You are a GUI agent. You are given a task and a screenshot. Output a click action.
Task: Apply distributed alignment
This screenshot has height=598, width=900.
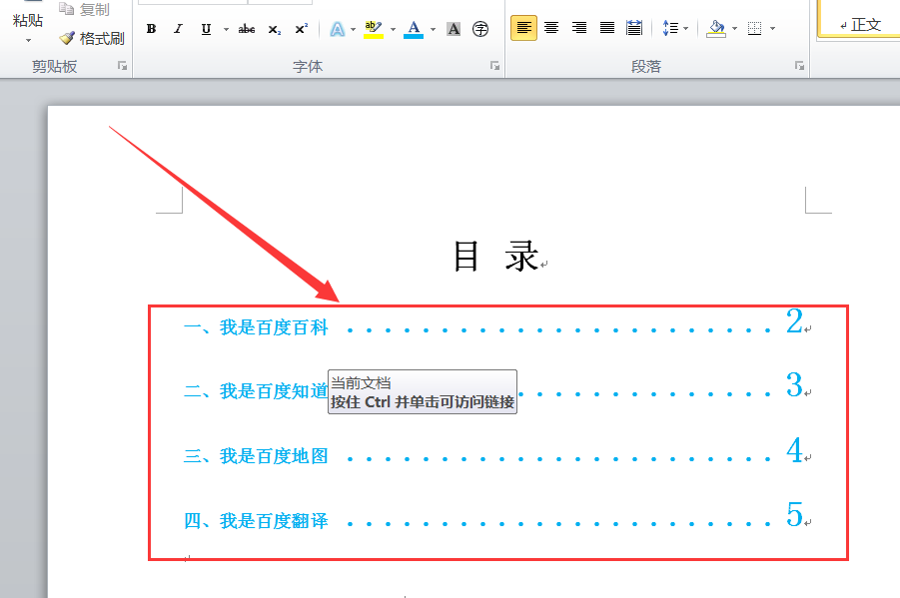634,28
